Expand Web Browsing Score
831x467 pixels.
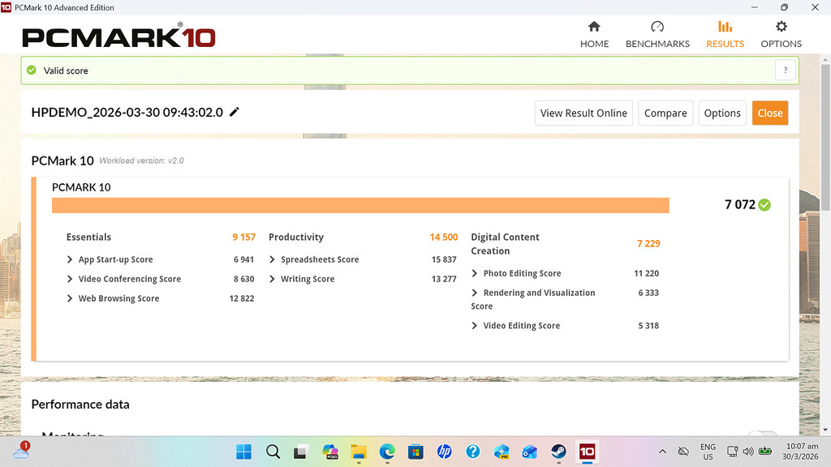tap(71, 298)
